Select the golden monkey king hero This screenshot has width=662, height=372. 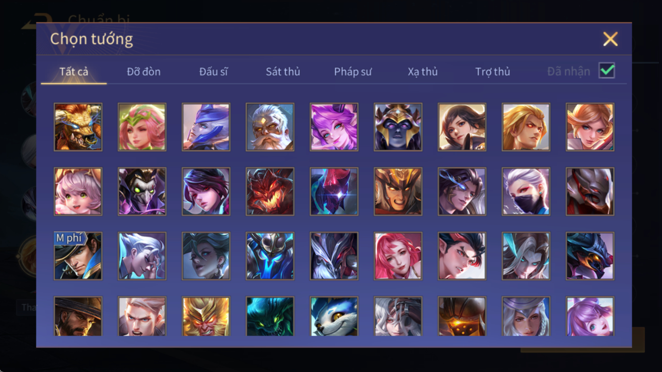206,316
